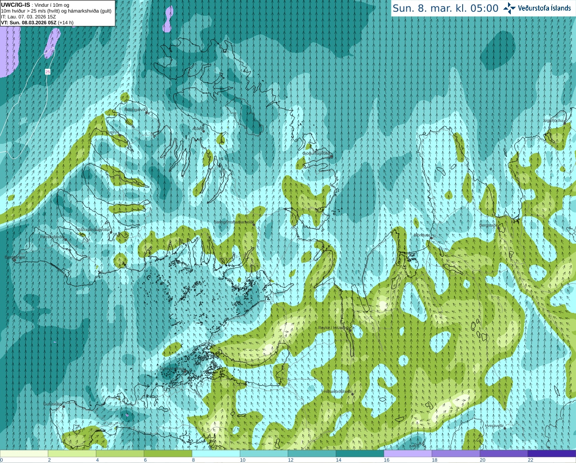Click the Gjögurflugvöllur station label
This screenshot has width=576, height=463.
316,153
